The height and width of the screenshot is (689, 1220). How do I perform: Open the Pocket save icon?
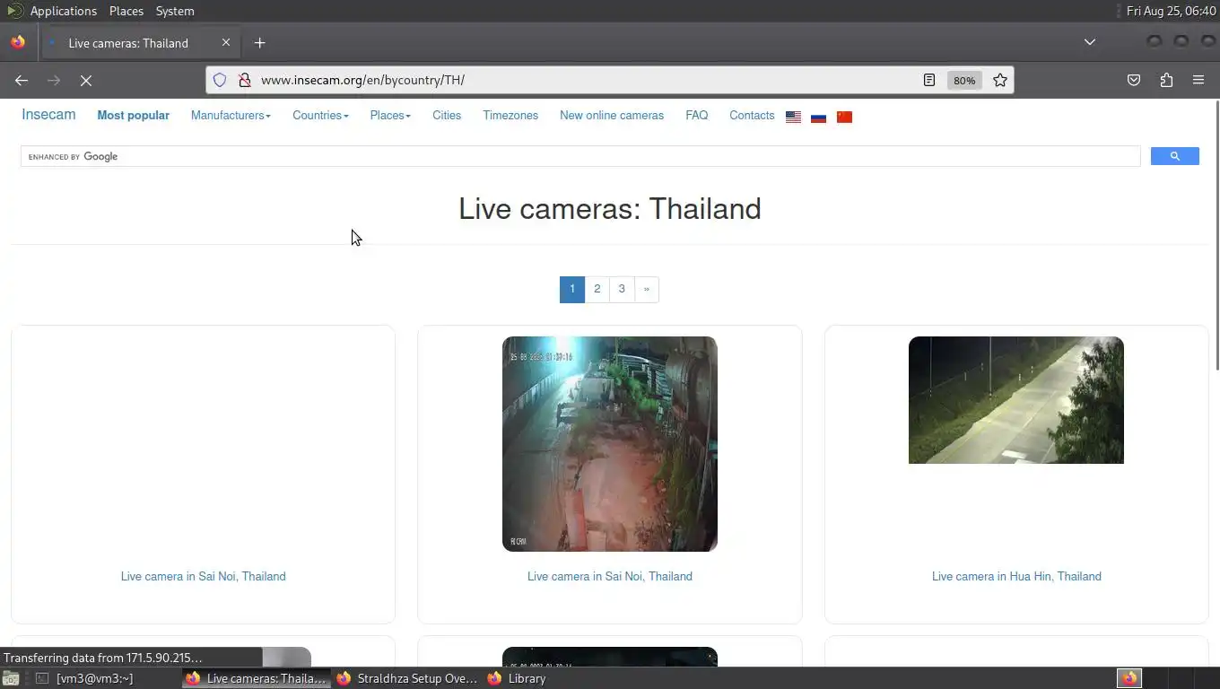tap(1134, 80)
